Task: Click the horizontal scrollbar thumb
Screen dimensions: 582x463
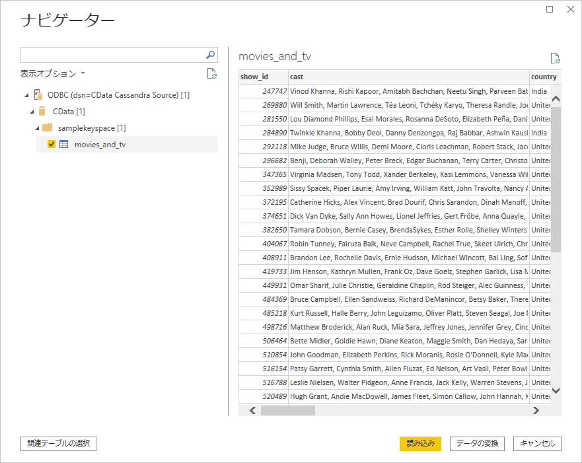Action: [x=287, y=410]
